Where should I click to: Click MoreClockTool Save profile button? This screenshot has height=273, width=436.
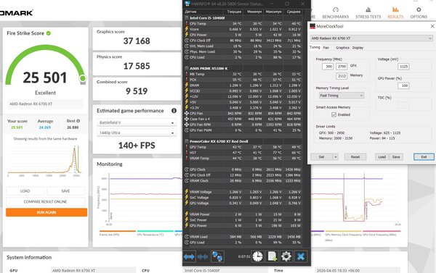pos(396,157)
